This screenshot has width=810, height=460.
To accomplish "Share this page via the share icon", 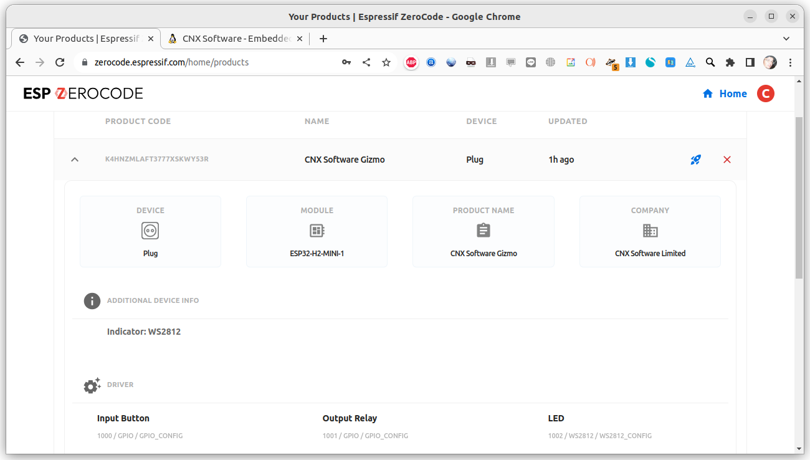I will click(x=366, y=62).
